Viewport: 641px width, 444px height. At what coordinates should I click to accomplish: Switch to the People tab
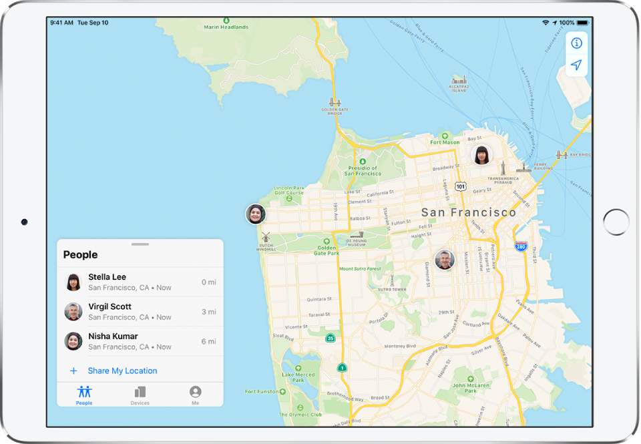pos(84,395)
